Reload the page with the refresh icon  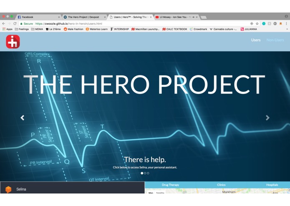[15, 23]
